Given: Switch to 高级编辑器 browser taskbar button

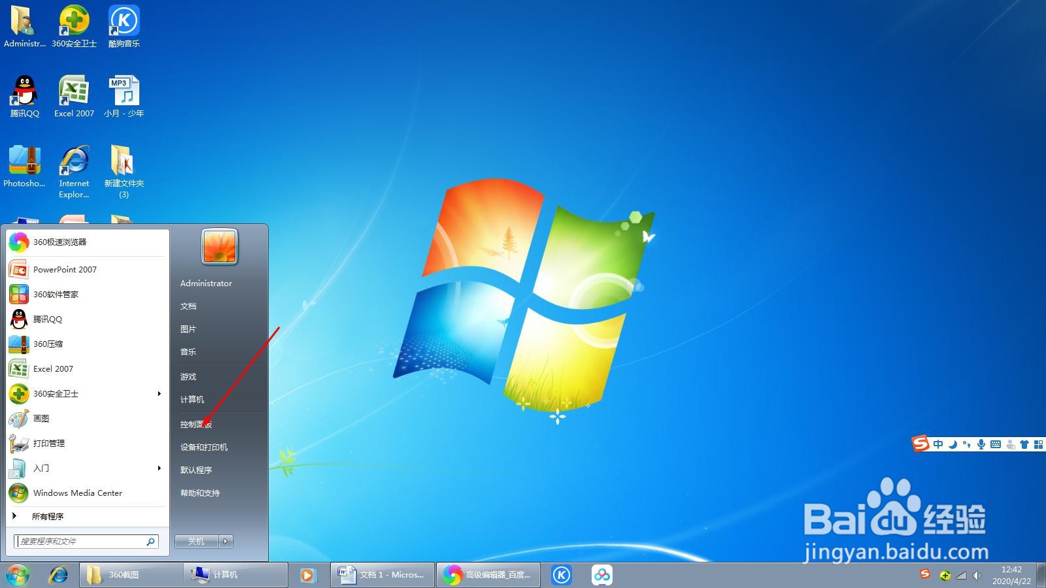Looking at the screenshot, I should point(488,575).
